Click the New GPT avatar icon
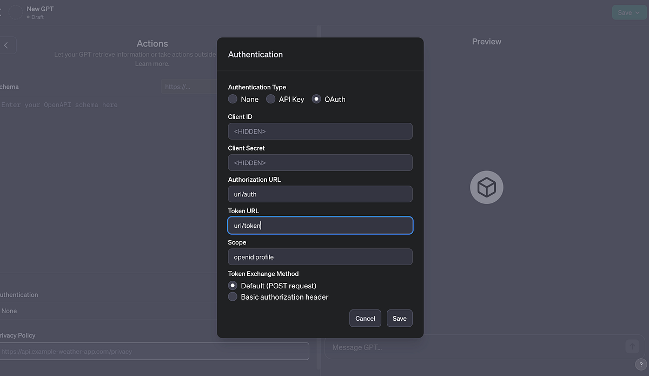 [x=15, y=12]
